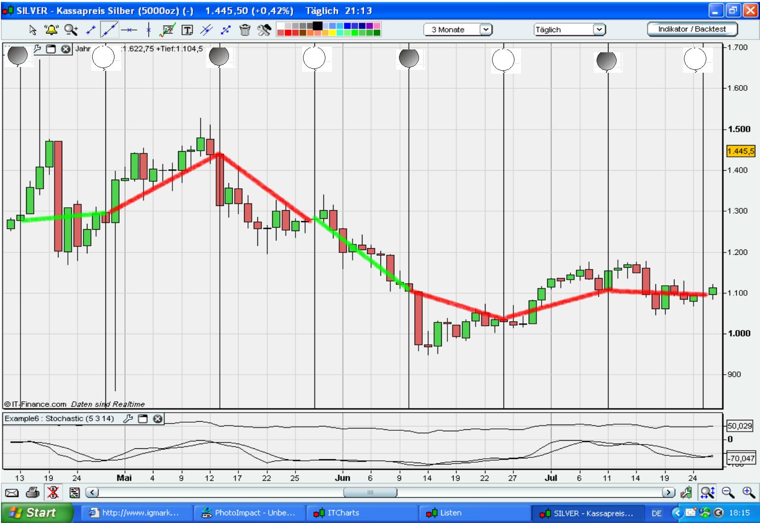
Task: Select the vertical line tool
Action: (x=149, y=30)
